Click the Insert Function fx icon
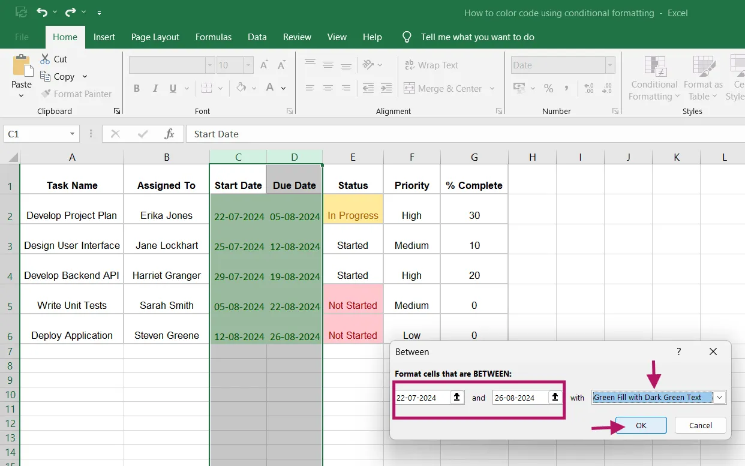 170,134
